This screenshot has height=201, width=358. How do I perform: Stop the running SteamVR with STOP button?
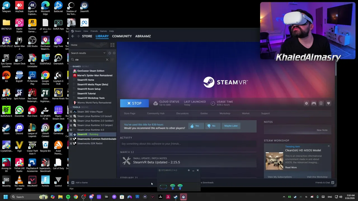tap(134, 103)
